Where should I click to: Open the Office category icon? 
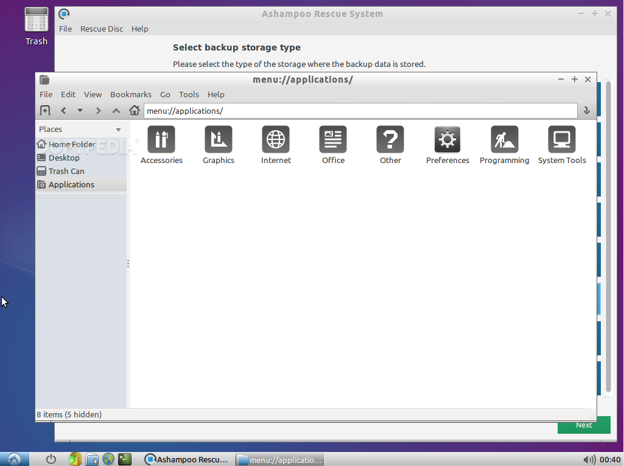click(x=333, y=139)
